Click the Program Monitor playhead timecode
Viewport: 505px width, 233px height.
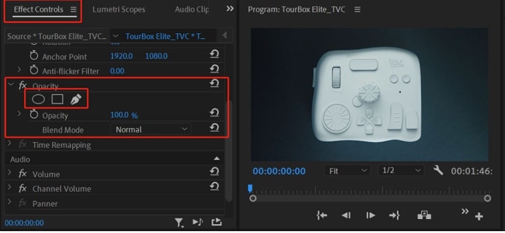point(279,170)
